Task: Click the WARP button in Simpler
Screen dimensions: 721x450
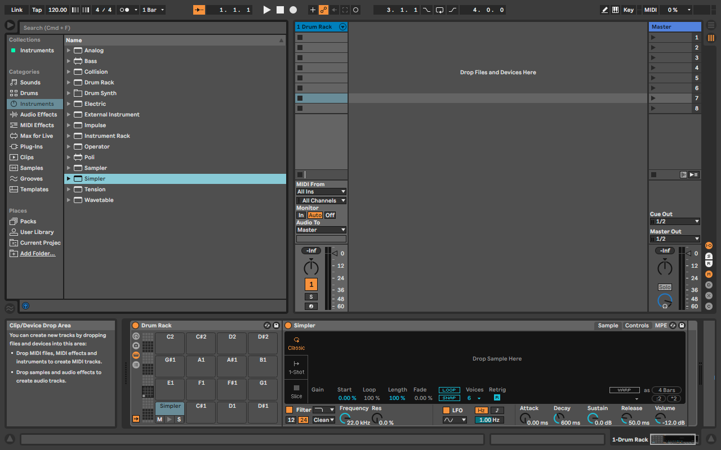Action: [x=624, y=389]
